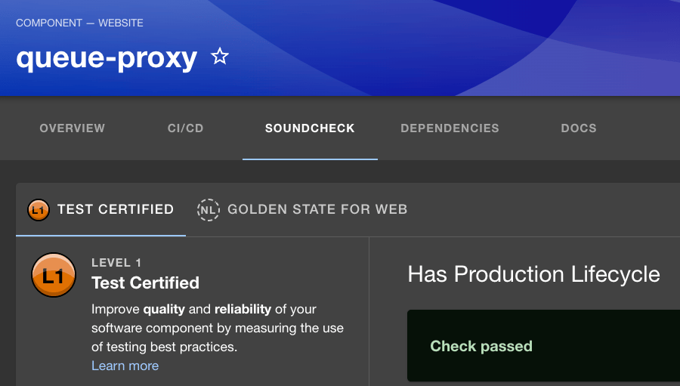
Task: Click the queue-proxy page title
Action: click(107, 59)
